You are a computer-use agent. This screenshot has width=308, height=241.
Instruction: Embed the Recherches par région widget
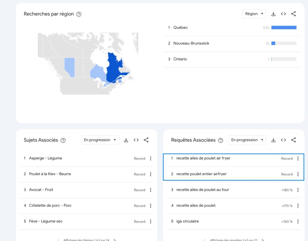pyautogui.click(x=283, y=14)
